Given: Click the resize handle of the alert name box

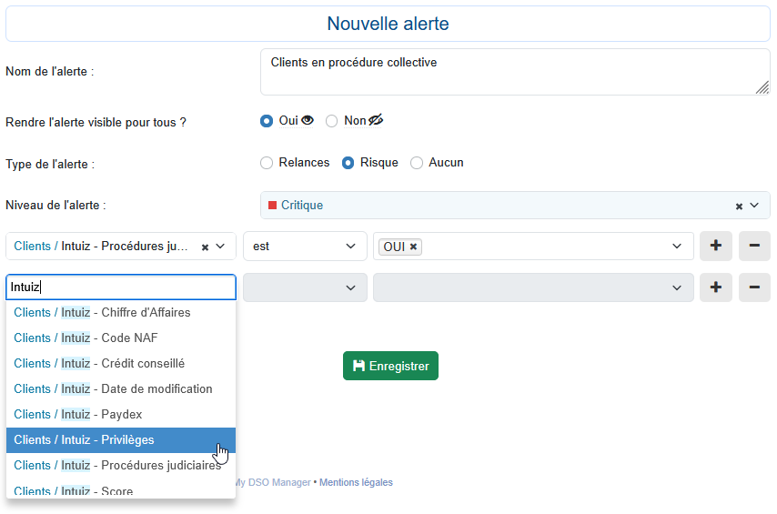Looking at the screenshot, I should coord(762,87).
